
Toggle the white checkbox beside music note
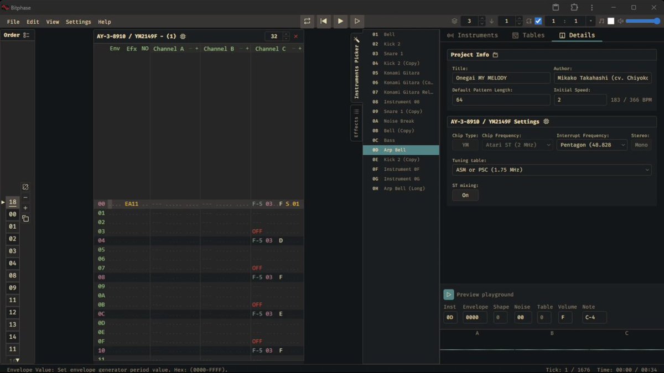click(611, 21)
